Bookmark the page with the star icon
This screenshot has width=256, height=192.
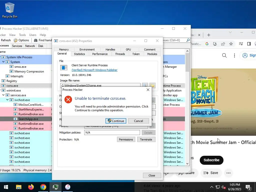[231, 44]
